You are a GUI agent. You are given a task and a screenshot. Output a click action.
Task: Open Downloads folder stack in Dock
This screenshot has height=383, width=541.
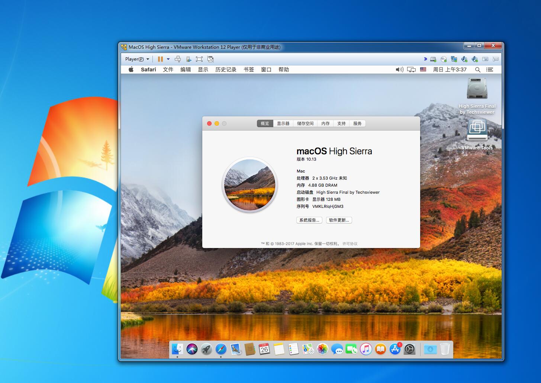[430, 349]
